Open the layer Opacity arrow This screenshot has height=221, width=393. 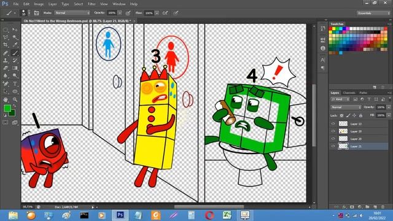coord(389,107)
